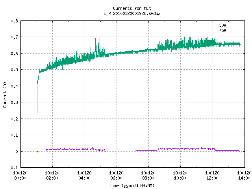Click the green +5A legend line sample
The height and width of the screenshot is (189, 252).
pyautogui.click(x=234, y=30)
